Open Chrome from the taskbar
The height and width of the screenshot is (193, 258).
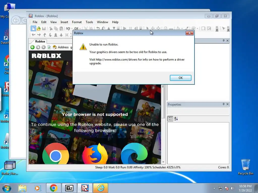pyautogui.click(x=54, y=188)
